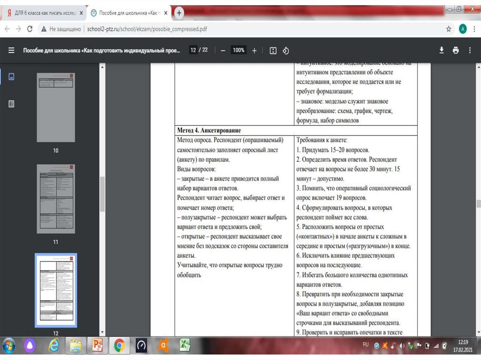Open PowerPoint from the taskbar
Viewport: 481px width, 360px height.
click(98, 346)
